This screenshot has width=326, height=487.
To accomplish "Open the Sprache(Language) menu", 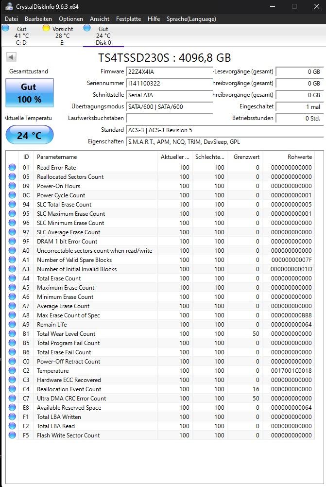I will (191, 19).
